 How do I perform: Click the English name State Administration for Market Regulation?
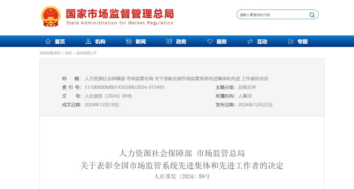120,23
